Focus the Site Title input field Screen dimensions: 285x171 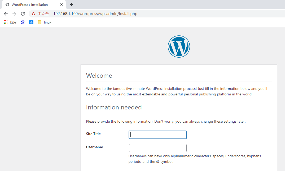tap(157, 135)
